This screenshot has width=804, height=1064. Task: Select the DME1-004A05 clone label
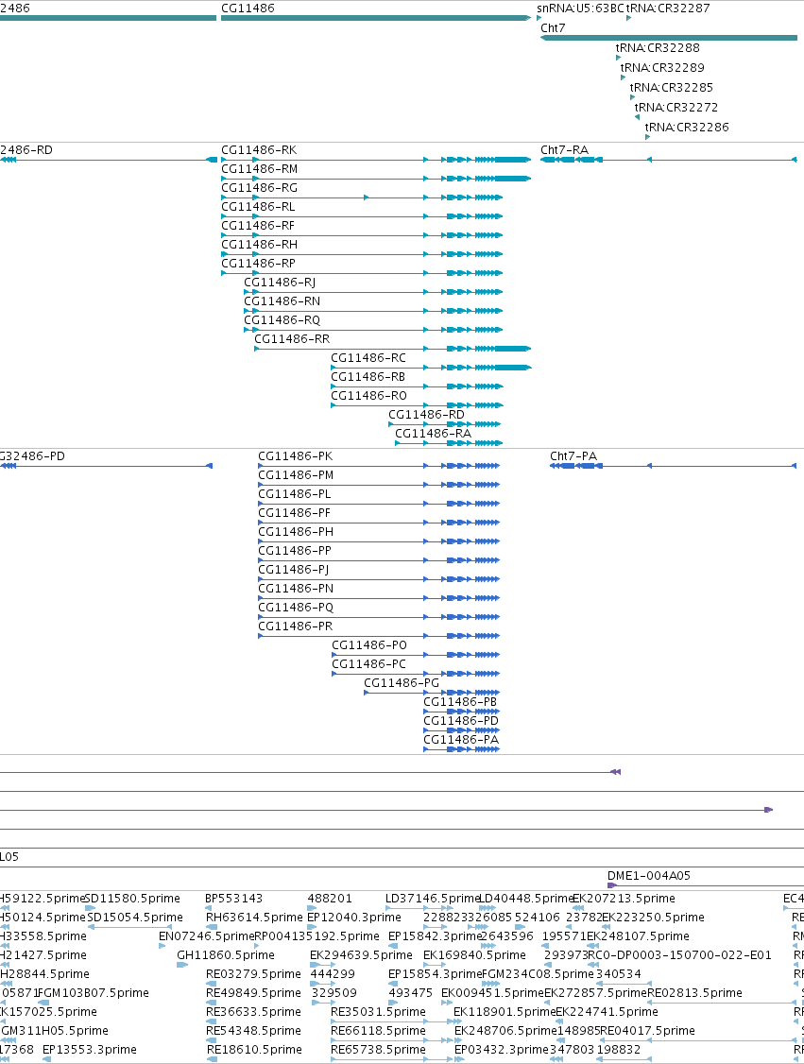649,875
